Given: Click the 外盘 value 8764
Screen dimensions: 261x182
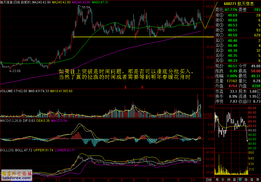Looking at the screenshot, I should tap(233, 86).
